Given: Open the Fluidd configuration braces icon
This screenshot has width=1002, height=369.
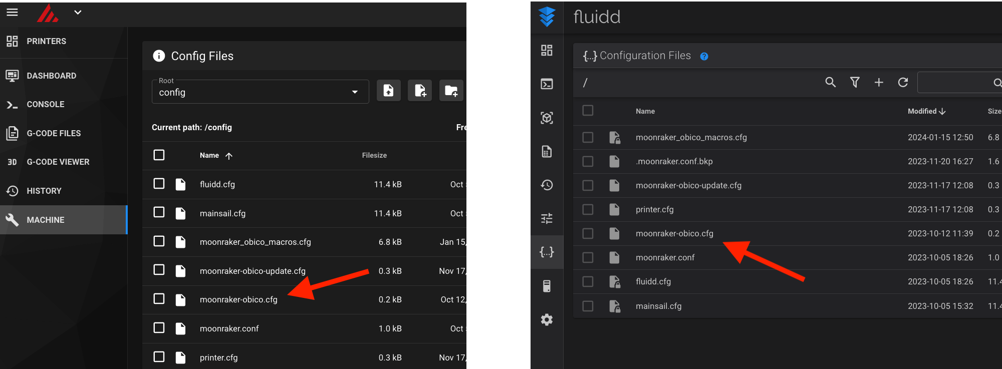Looking at the screenshot, I should coord(547,252).
